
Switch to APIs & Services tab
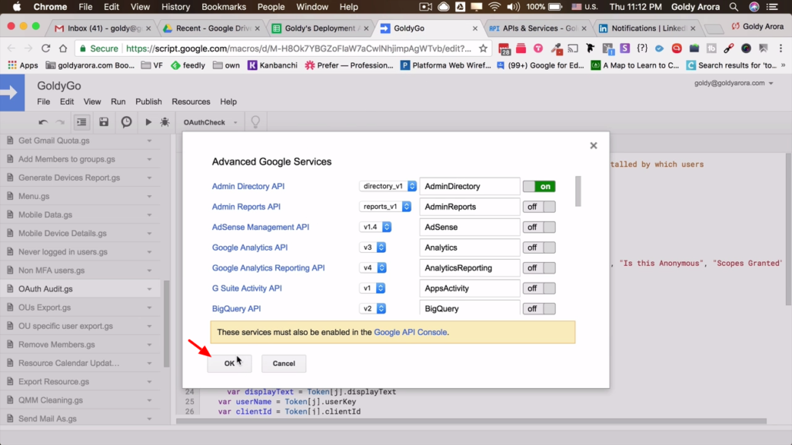click(x=538, y=28)
